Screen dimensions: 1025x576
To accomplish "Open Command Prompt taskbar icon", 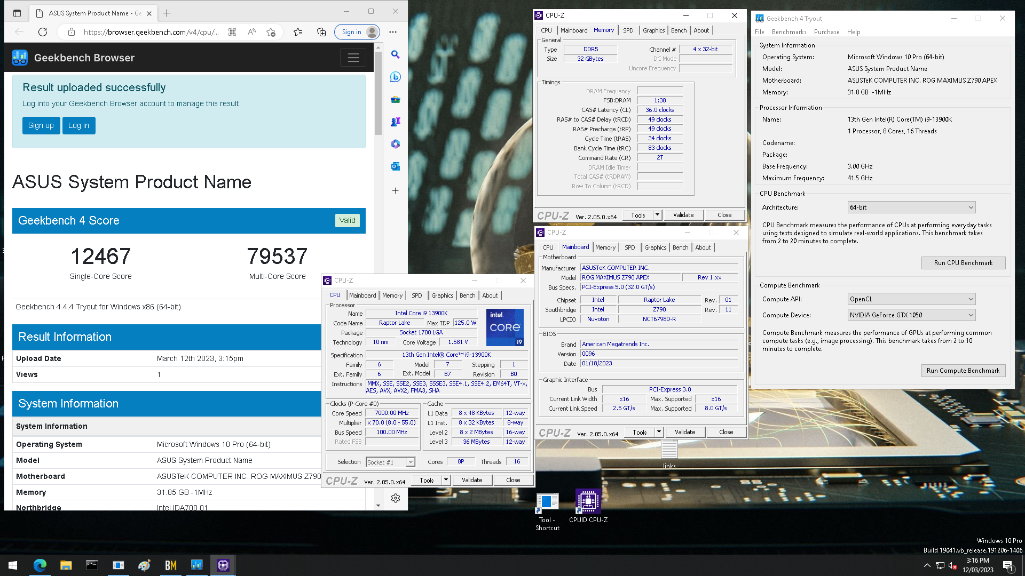I will point(92,565).
